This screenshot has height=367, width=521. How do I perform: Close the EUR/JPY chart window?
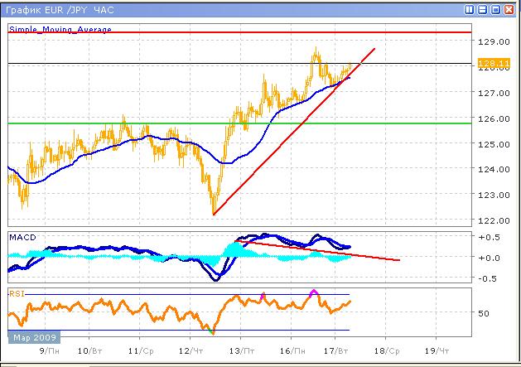point(509,10)
